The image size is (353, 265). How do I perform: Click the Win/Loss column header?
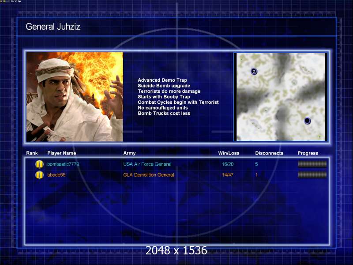tap(229, 153)
